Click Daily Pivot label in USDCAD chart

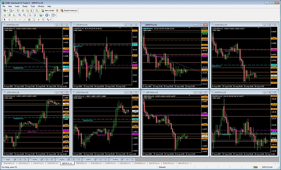[32, 132]
